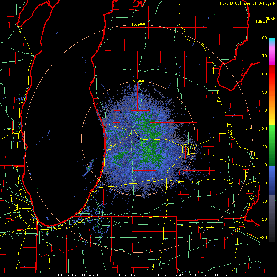Click the -10 value on the dBZ scale
The image size is (277, 277).
click(x=263, y=201)
